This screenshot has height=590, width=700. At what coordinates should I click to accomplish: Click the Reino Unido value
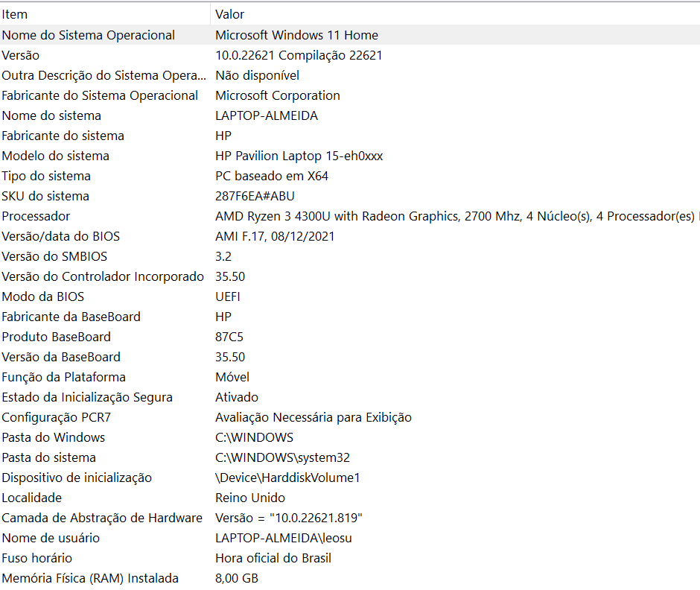(x=250, y=497)
